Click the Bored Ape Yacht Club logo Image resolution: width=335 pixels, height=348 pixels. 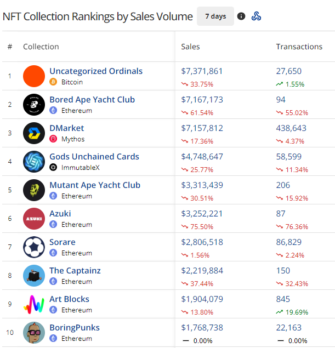click(34, 105)
